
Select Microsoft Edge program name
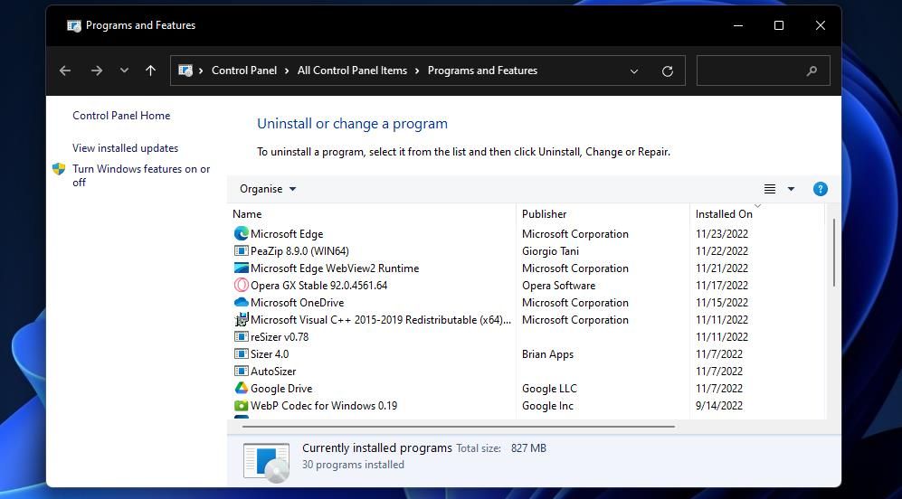point(287,234)
